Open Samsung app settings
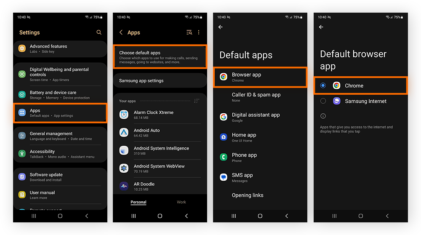 coord(160,80)
